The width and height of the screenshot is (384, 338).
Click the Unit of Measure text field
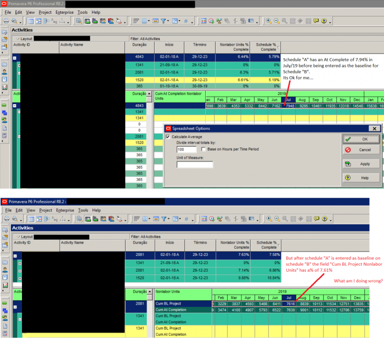[x=195, y=164]
